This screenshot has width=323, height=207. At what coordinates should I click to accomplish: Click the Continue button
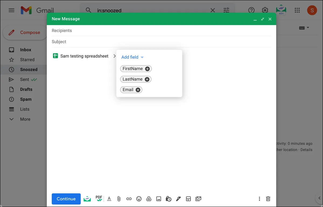tap(66, 199)
